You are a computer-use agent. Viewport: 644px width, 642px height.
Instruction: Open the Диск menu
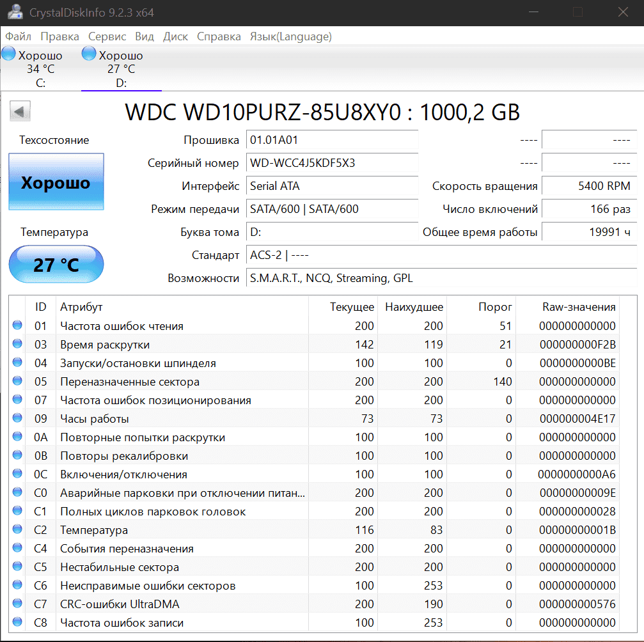click(x=175, y=36)
